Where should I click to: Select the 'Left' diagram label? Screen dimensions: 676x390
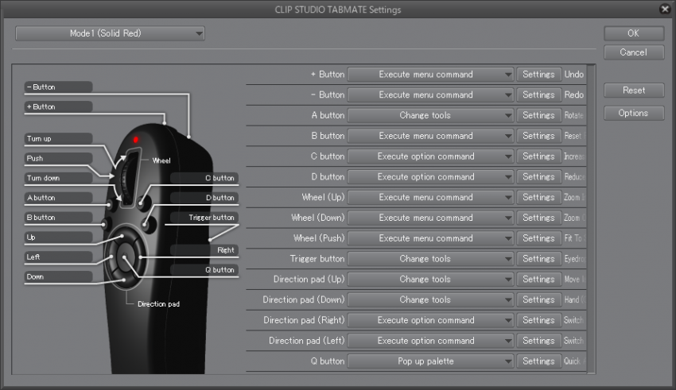[58, 257]
